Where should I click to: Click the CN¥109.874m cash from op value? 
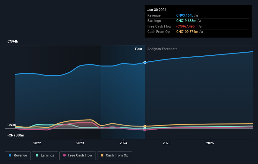click(187, 32)
